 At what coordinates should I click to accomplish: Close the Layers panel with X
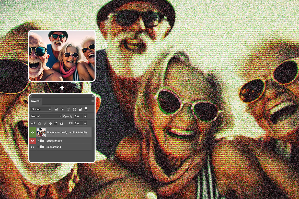pos(31,96)
